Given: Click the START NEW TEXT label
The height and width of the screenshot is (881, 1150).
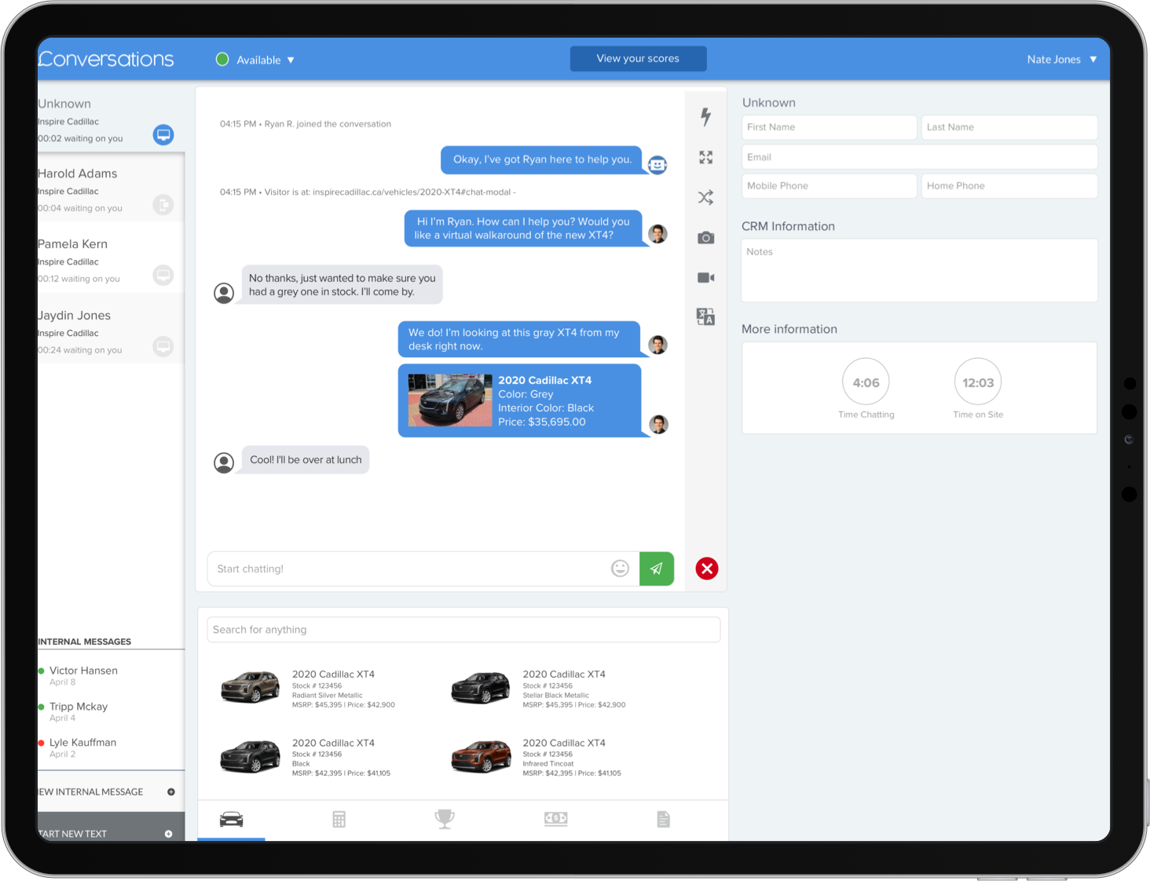Looking at the screenshot, I should coord(72,834).
